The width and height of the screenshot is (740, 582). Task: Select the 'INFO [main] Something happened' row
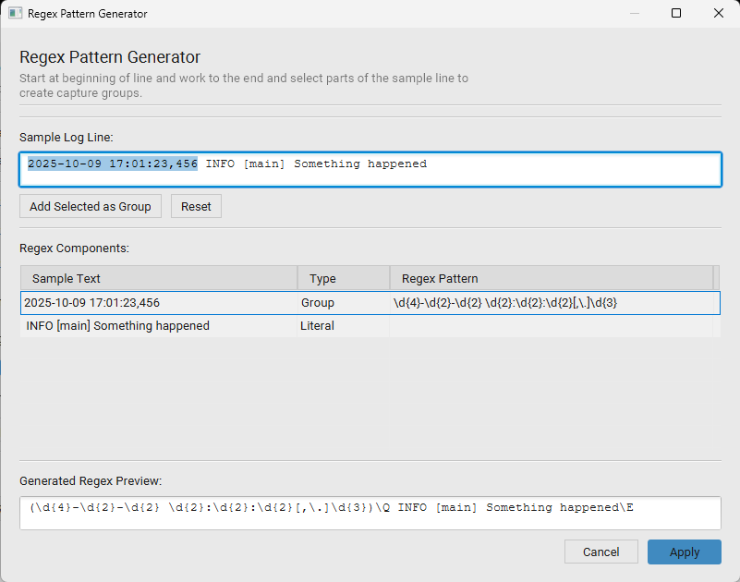point(370,326)
